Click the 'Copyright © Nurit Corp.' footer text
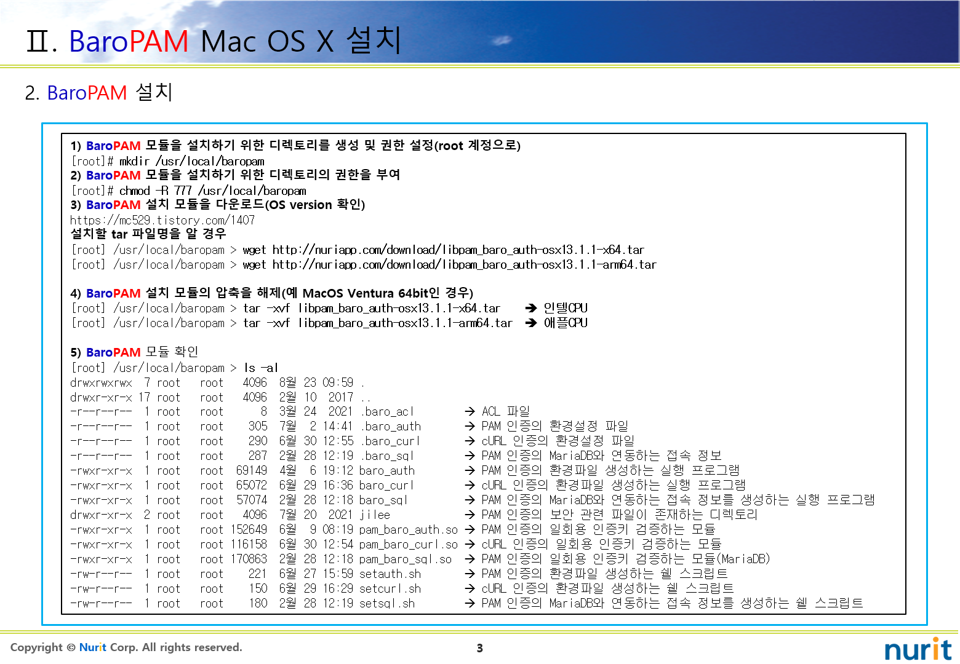 126,647
